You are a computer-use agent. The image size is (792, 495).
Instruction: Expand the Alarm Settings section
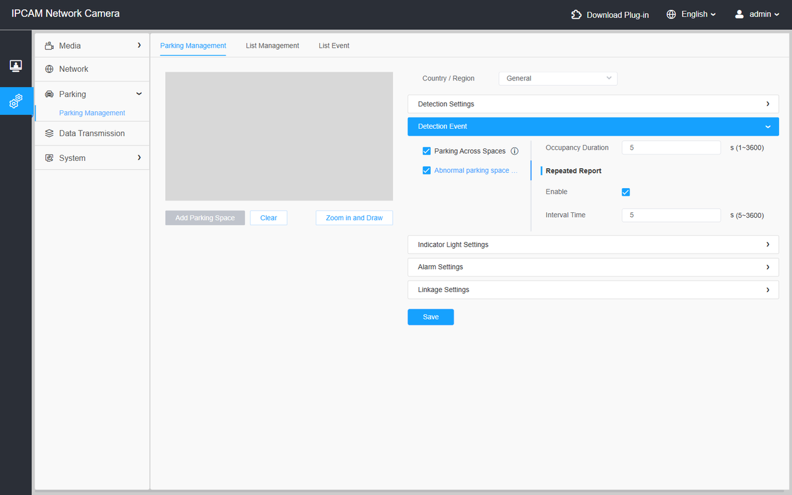pos(593,267)
